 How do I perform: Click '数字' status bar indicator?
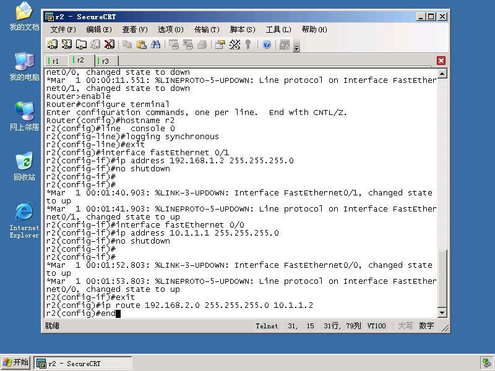[x=426, y=326]
